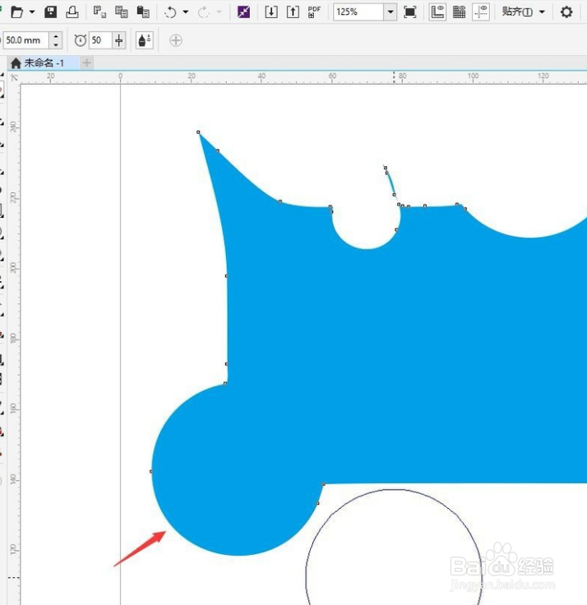Click the Save floppy disk icon
Image resolution: width=587 pixels, height=605 pixels.
coord(50,12)
